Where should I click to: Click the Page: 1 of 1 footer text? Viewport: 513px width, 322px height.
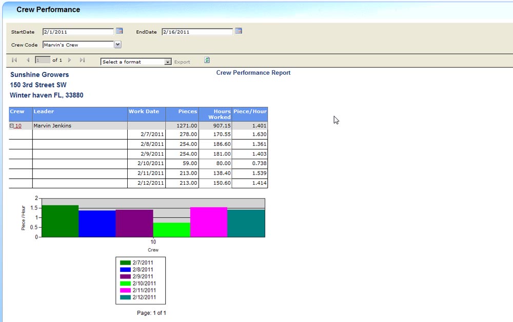(x=151, y=313)
